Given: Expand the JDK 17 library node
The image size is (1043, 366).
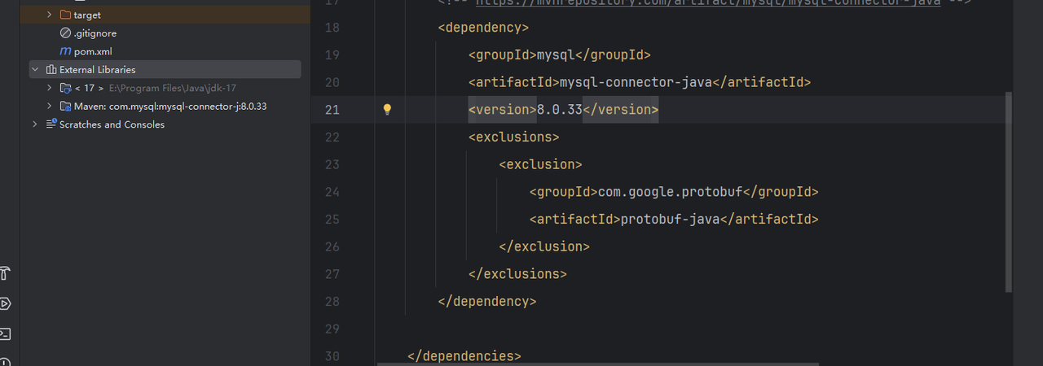Looking at the screenshot, I should pos(49,88).
